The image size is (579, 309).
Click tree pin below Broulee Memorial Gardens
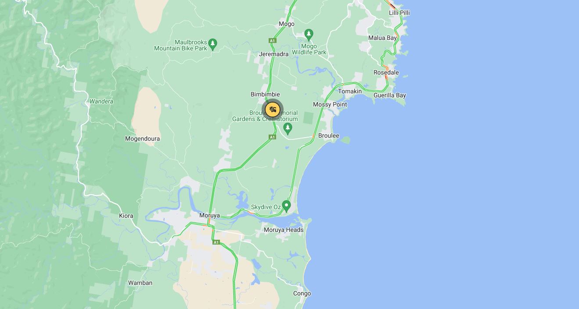288,128
